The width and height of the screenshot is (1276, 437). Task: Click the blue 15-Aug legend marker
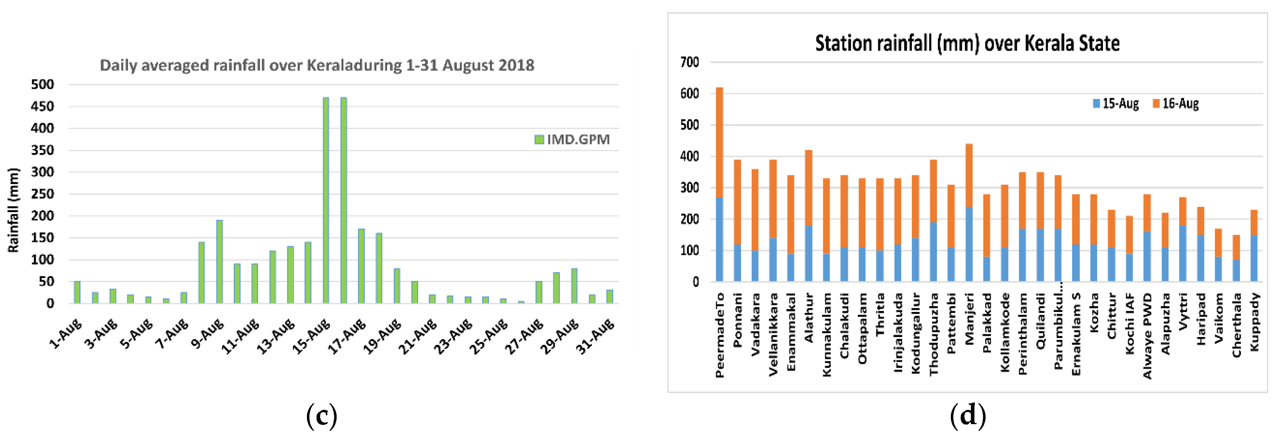(x=1096, y=103)
